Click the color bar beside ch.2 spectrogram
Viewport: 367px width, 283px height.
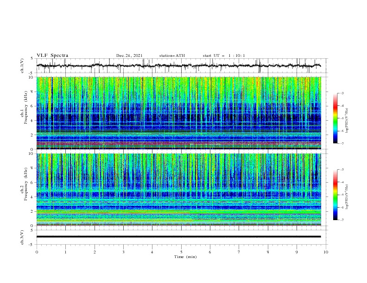pyautogui.click(x=335, y=195)
